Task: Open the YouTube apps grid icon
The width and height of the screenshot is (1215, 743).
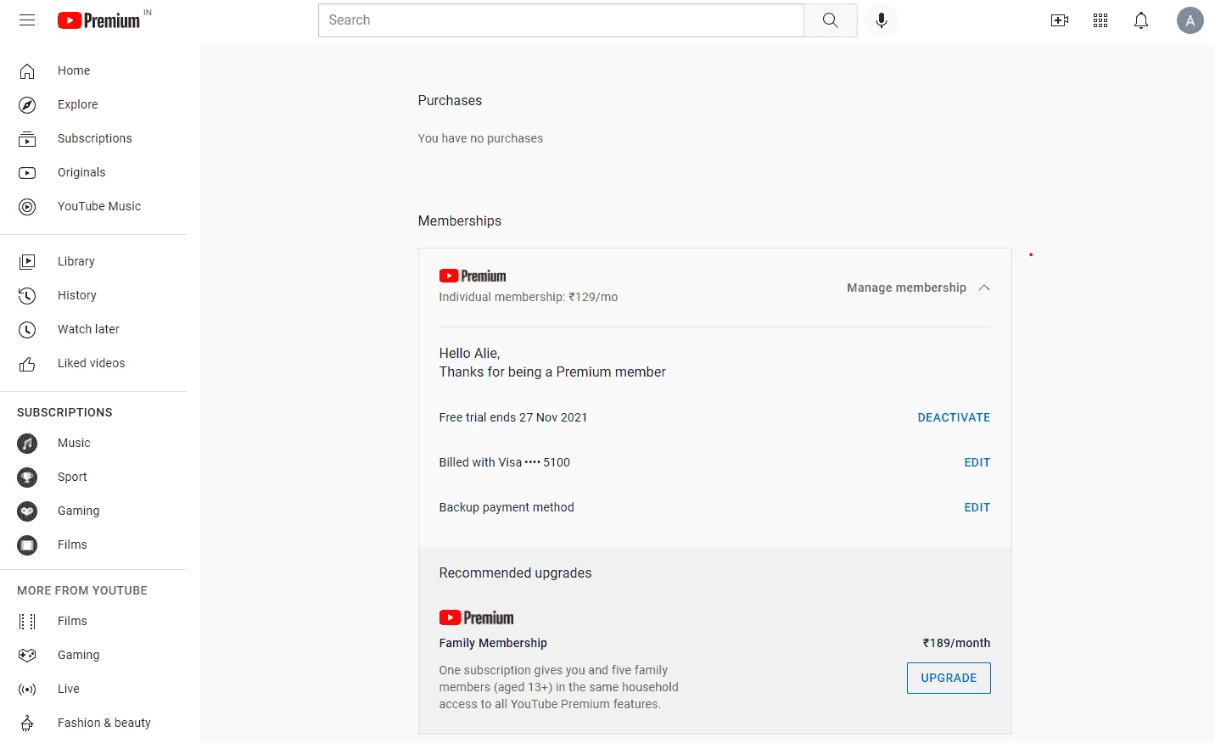Action: coord(1100,20)
